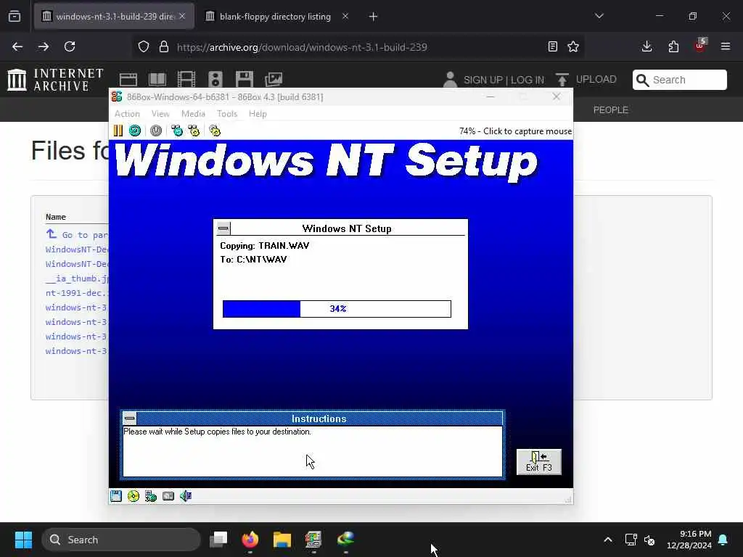The width and height of the screenshot is (743, 557).
Task: Go back in browser history
Action: 17,46
